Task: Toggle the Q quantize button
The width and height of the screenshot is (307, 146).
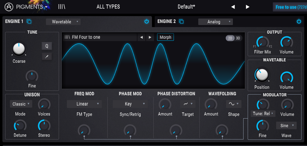Action: pos(47,46)
